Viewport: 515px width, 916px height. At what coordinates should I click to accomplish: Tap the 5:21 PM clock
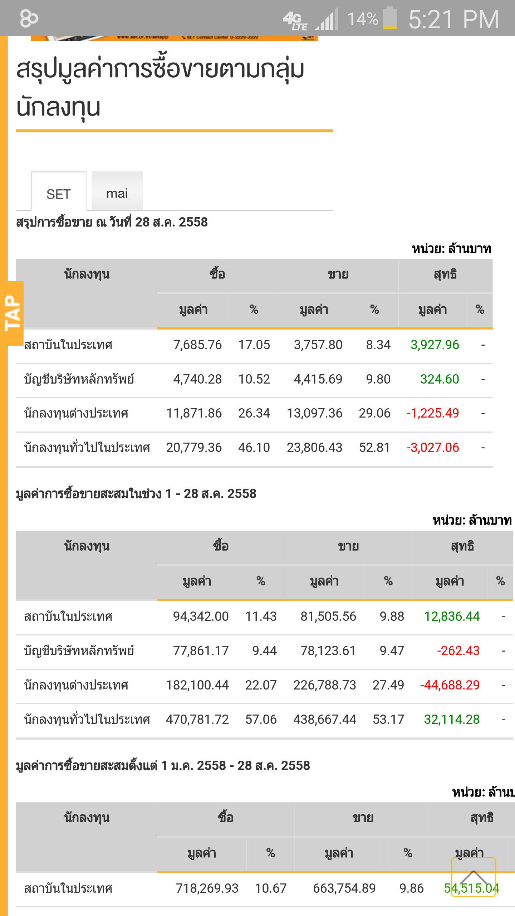tap(453, 19)
